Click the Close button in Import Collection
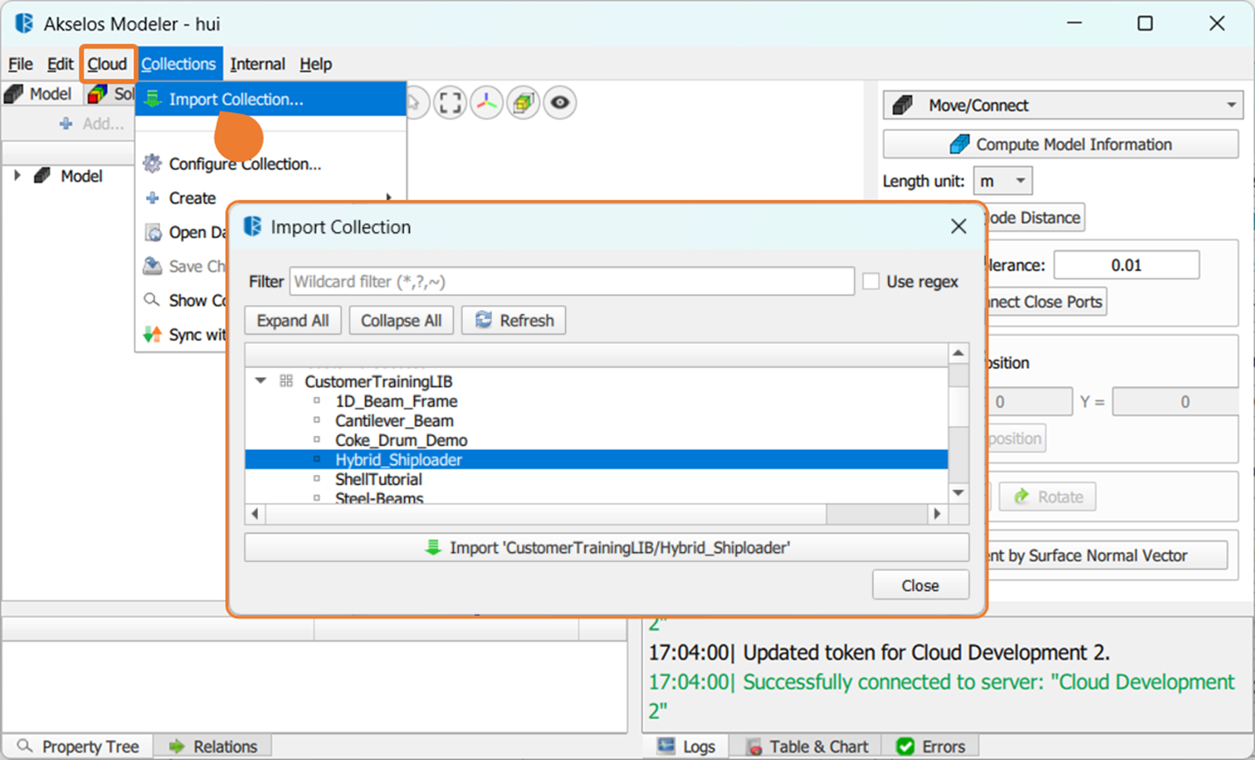This screenshot has width=1255, height=760. coord(920,585)
